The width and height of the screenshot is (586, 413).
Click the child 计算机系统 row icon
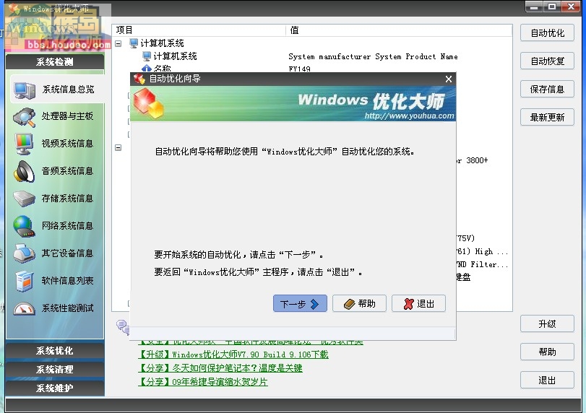pyautogui.click(x=147, y=56)
